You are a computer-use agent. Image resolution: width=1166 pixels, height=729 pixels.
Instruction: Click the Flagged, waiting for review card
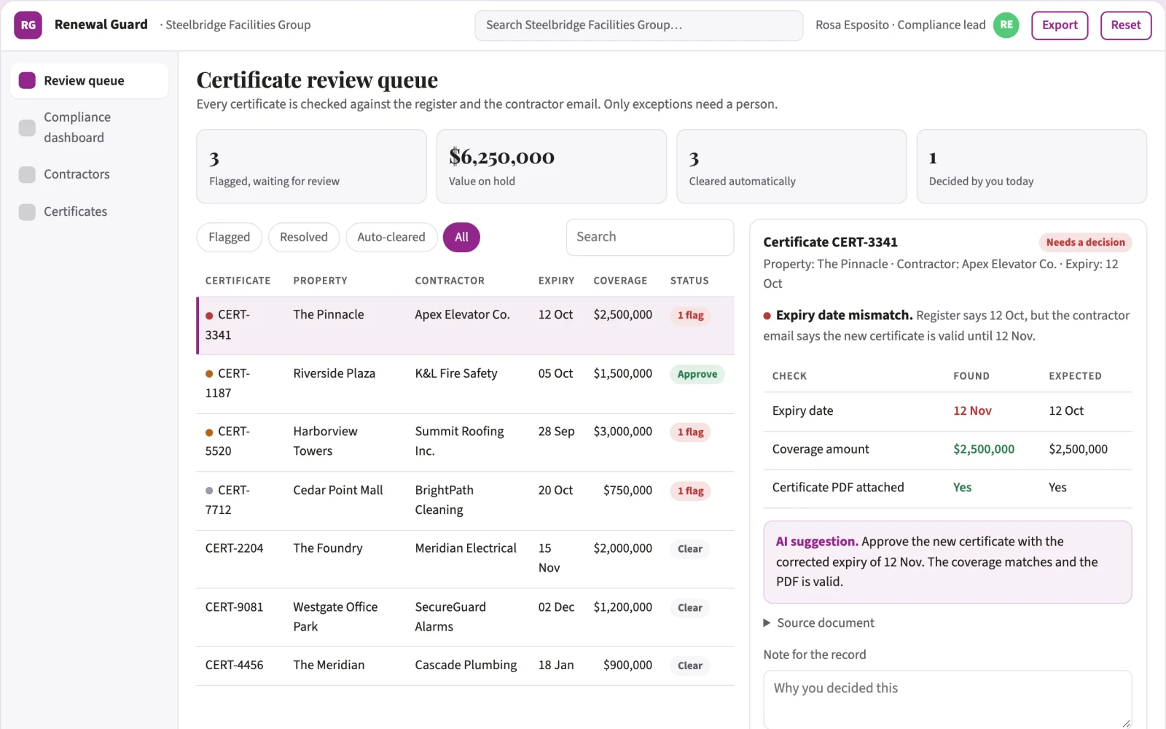point(311,166)
